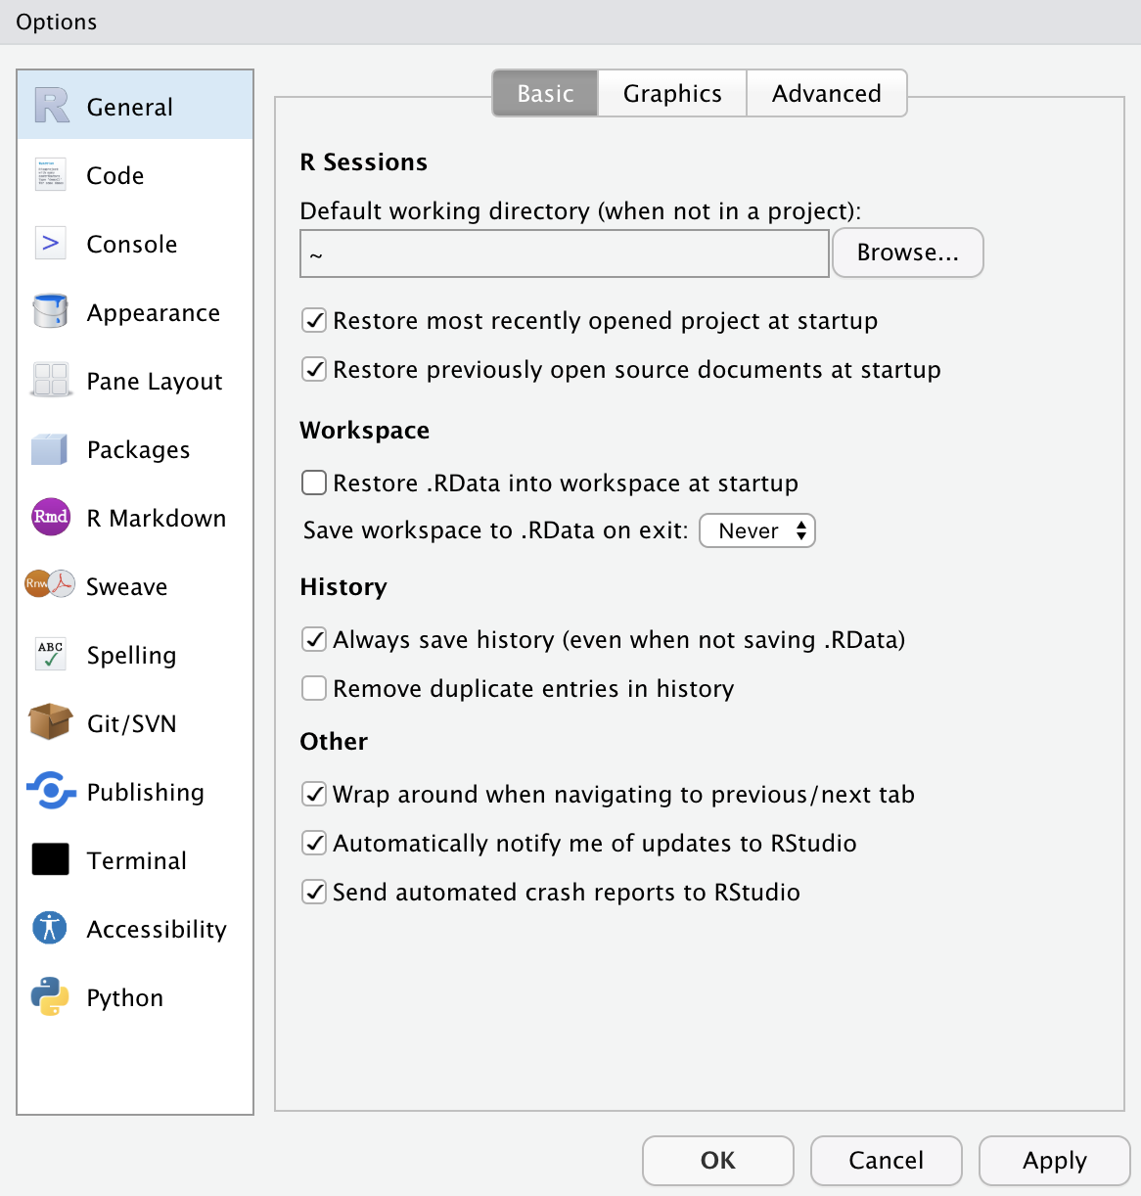Click the default working directory field
This screenshot has width=1141, height=1196.
click(x=565, y=254)
